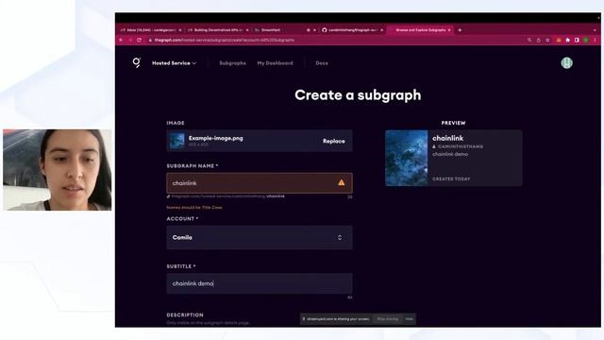Open the Account dropdown showing Camila
This screenshot has width=604, height=340.
click(260, 237)
